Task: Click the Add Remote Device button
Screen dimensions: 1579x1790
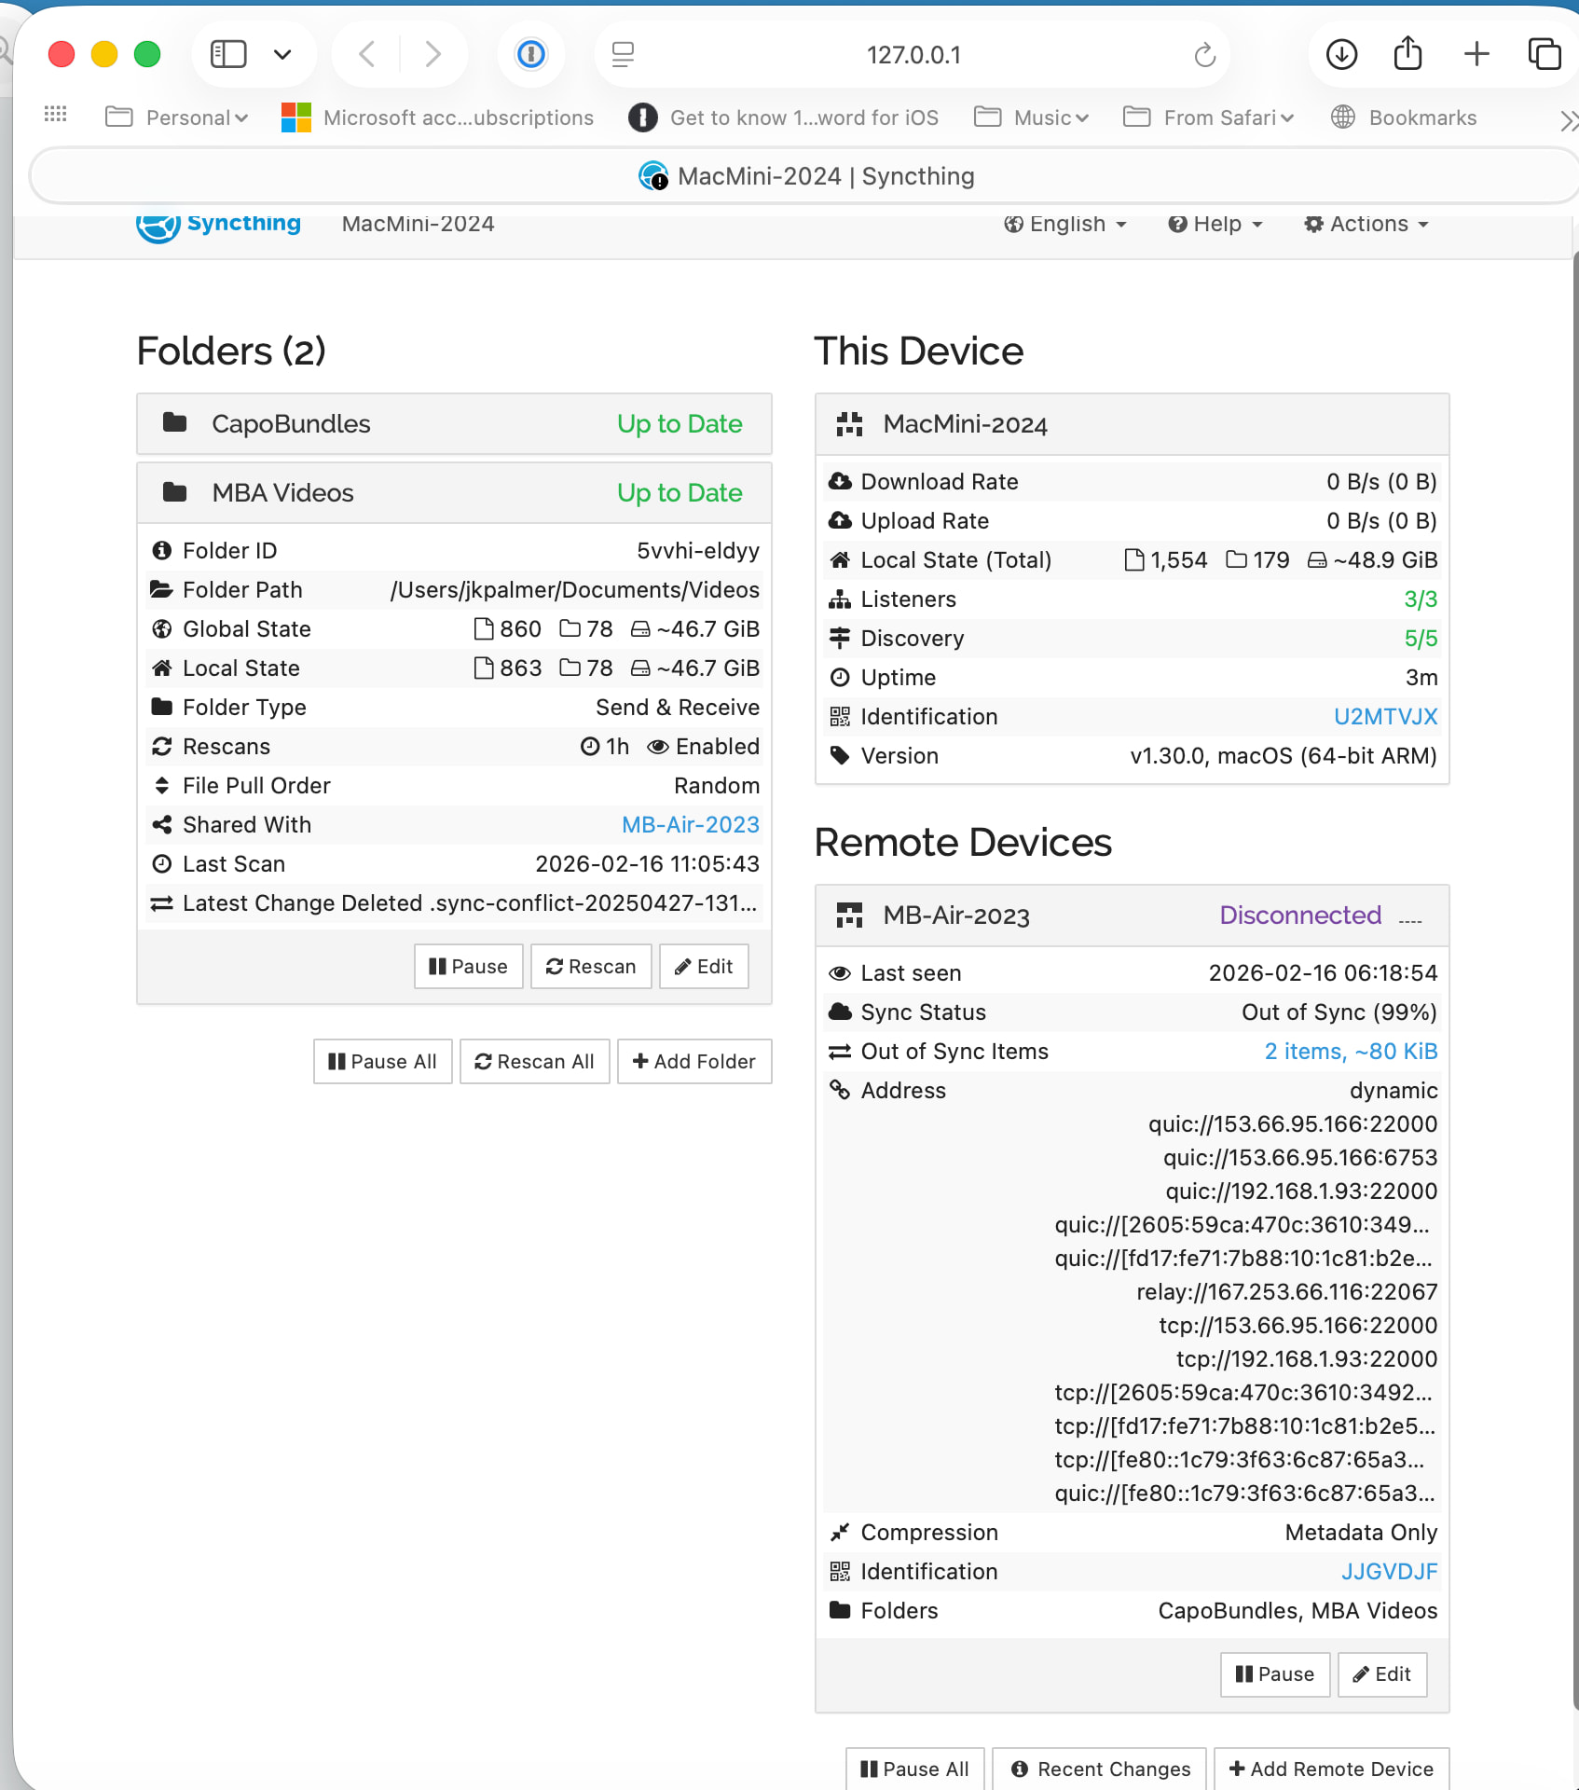Action: 1331,1769
